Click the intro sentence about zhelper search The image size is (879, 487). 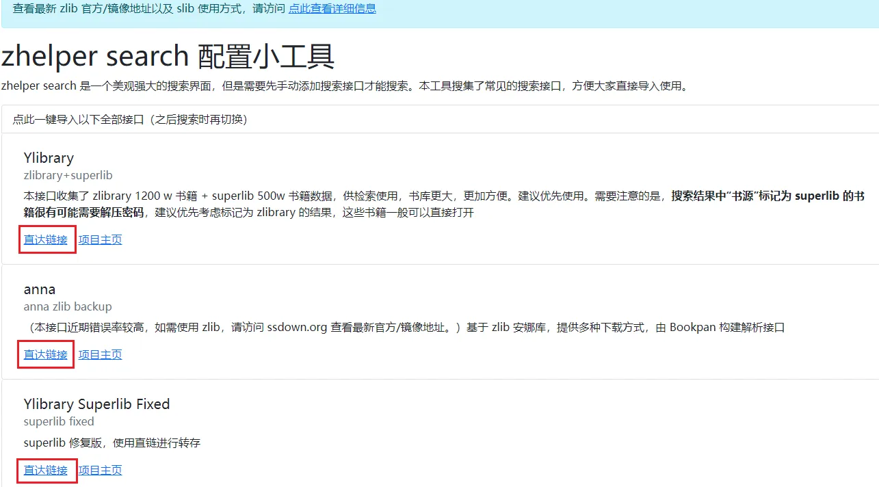345,86
